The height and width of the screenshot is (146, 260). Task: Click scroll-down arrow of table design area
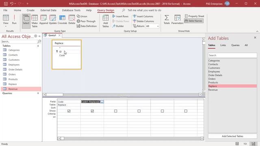(x=204, y=91)
